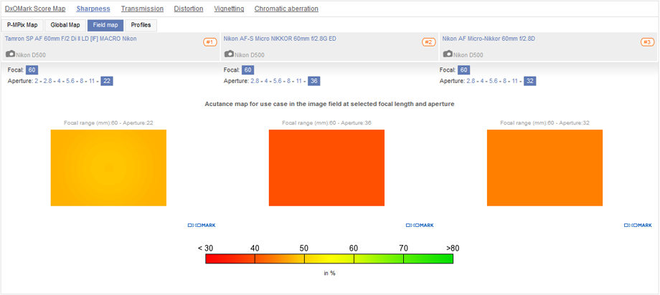Screen dimensions: 660x295
Task: Click camera icon under Nikon AF-S lens
Action: (x=229, y=54)
